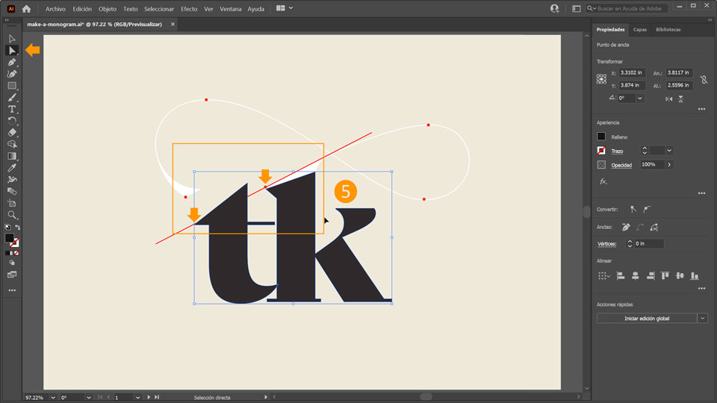Open the Archivo menu
Image resolution: width=717 pixels, height=403 pixels.
tap(55, 9)
